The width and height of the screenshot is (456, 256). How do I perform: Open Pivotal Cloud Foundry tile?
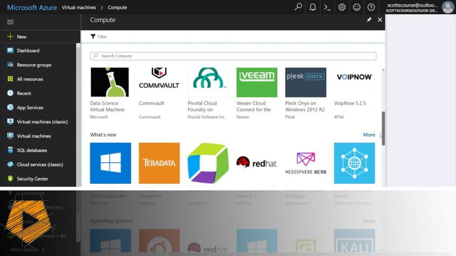tap(208, 82)
